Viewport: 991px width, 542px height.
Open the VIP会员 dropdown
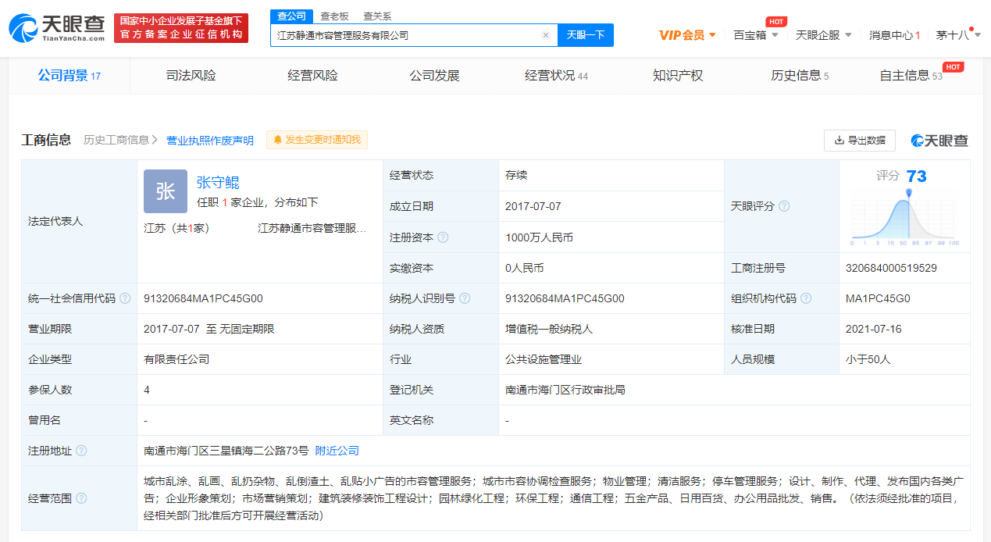click(x=687, y=35)
